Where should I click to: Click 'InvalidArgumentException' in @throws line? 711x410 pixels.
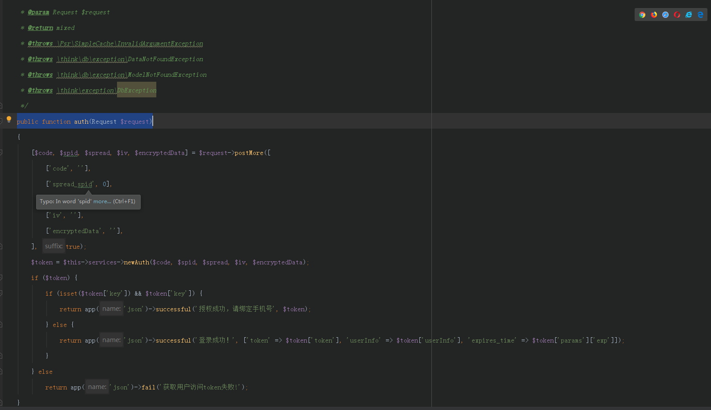pos(160,43)
